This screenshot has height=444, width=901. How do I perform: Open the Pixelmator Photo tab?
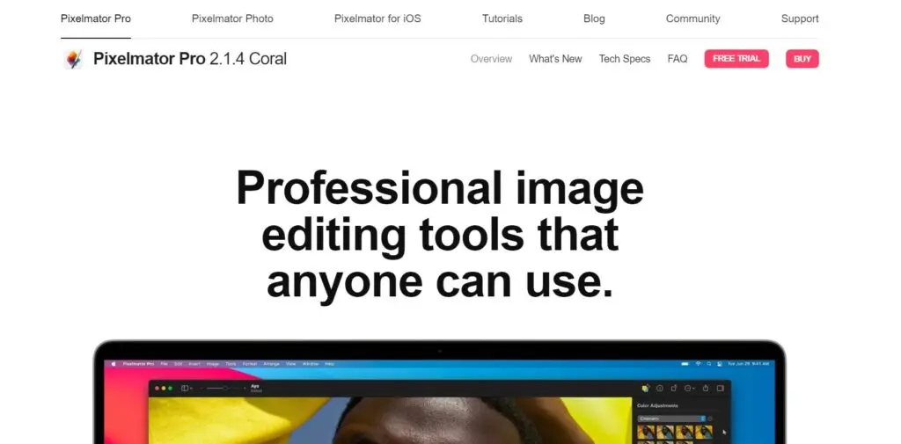232,18
